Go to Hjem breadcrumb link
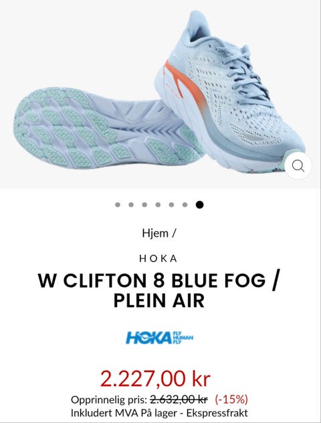This screenshot has height=423, width=321. (155, 233)
